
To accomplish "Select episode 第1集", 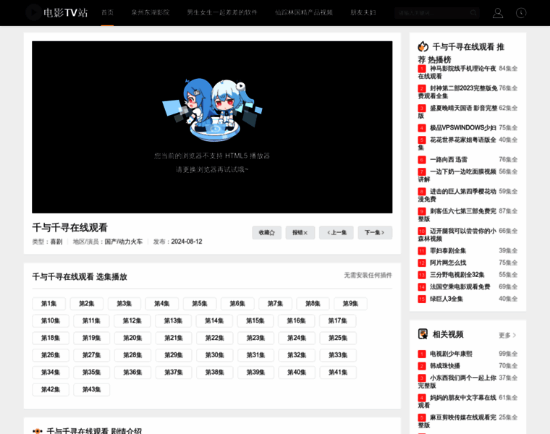I will (x=48, y=304).
